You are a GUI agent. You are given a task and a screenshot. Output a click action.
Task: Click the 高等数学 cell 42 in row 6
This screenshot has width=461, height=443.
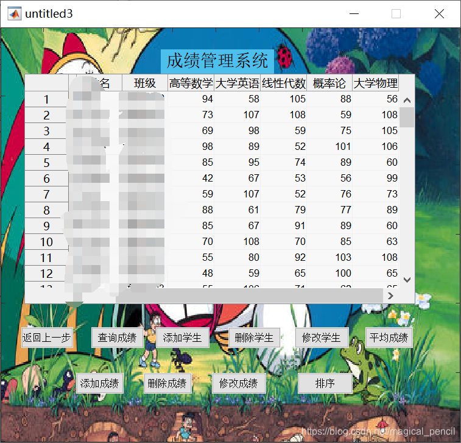(191, 179)
